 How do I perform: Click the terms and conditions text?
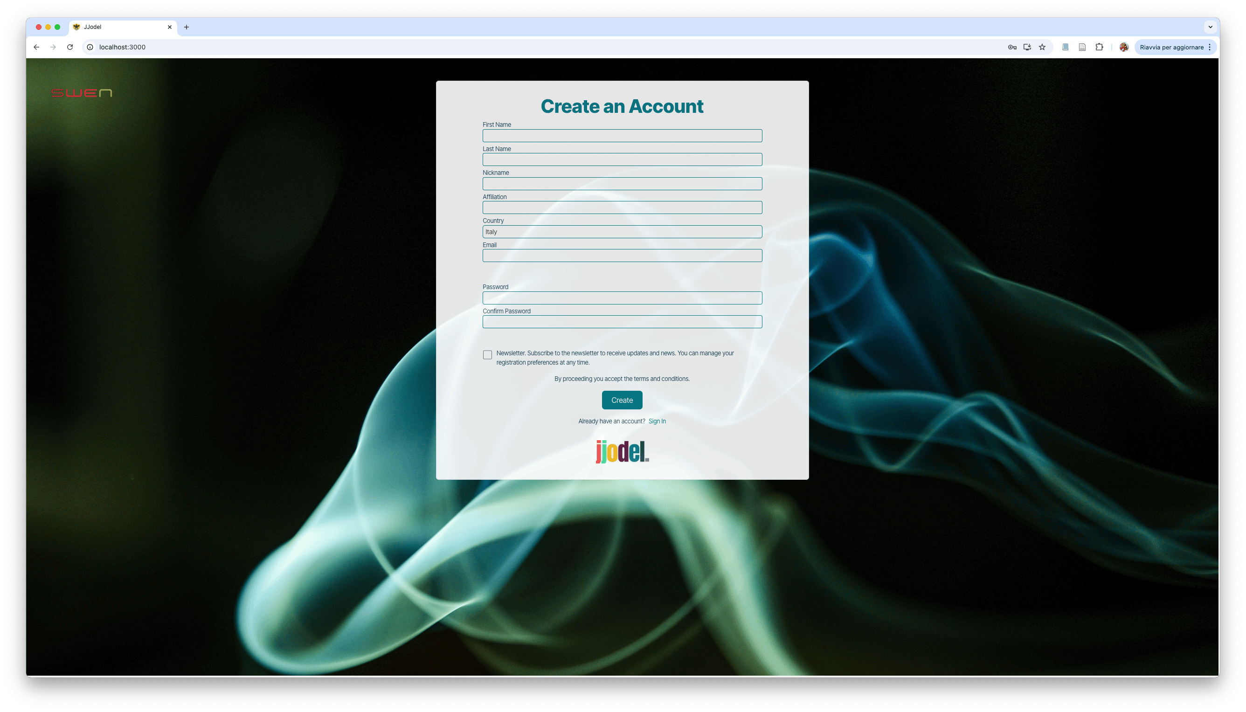pyautogui.click(x=622, y=379)
